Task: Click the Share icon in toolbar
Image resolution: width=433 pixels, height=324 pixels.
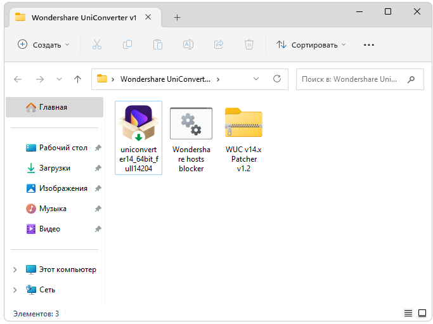Action: click(x=219, y=44)
